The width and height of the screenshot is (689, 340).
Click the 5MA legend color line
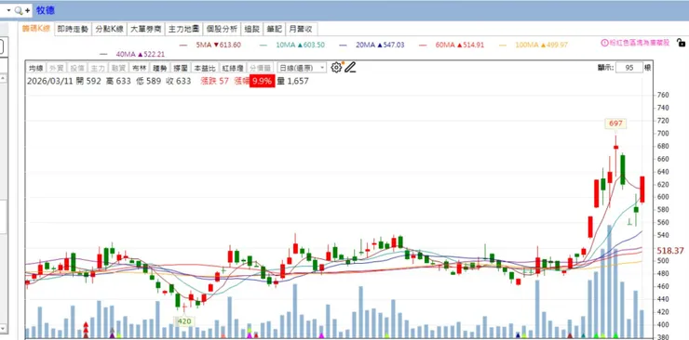[x=183, y=46]
